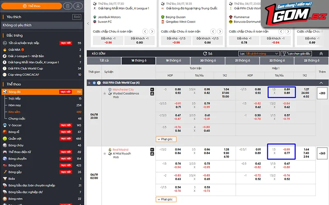Bet Đội khách +1/1.5 on Beijing Guoan card
Screen dimensions: 329x205
point(208,41)
